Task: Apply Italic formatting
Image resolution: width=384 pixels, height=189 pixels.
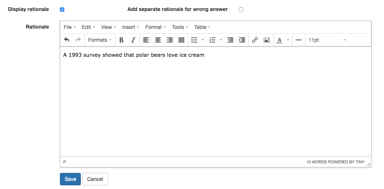Action: coord(133,40)
